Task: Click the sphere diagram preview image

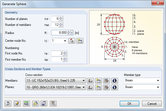Action: point(126,37)
